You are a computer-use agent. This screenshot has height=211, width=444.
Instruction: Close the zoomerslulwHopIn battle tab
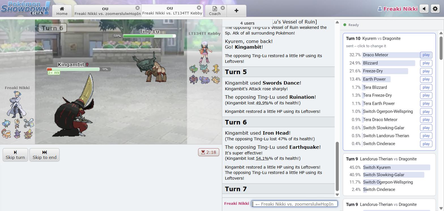coord(138,8)
